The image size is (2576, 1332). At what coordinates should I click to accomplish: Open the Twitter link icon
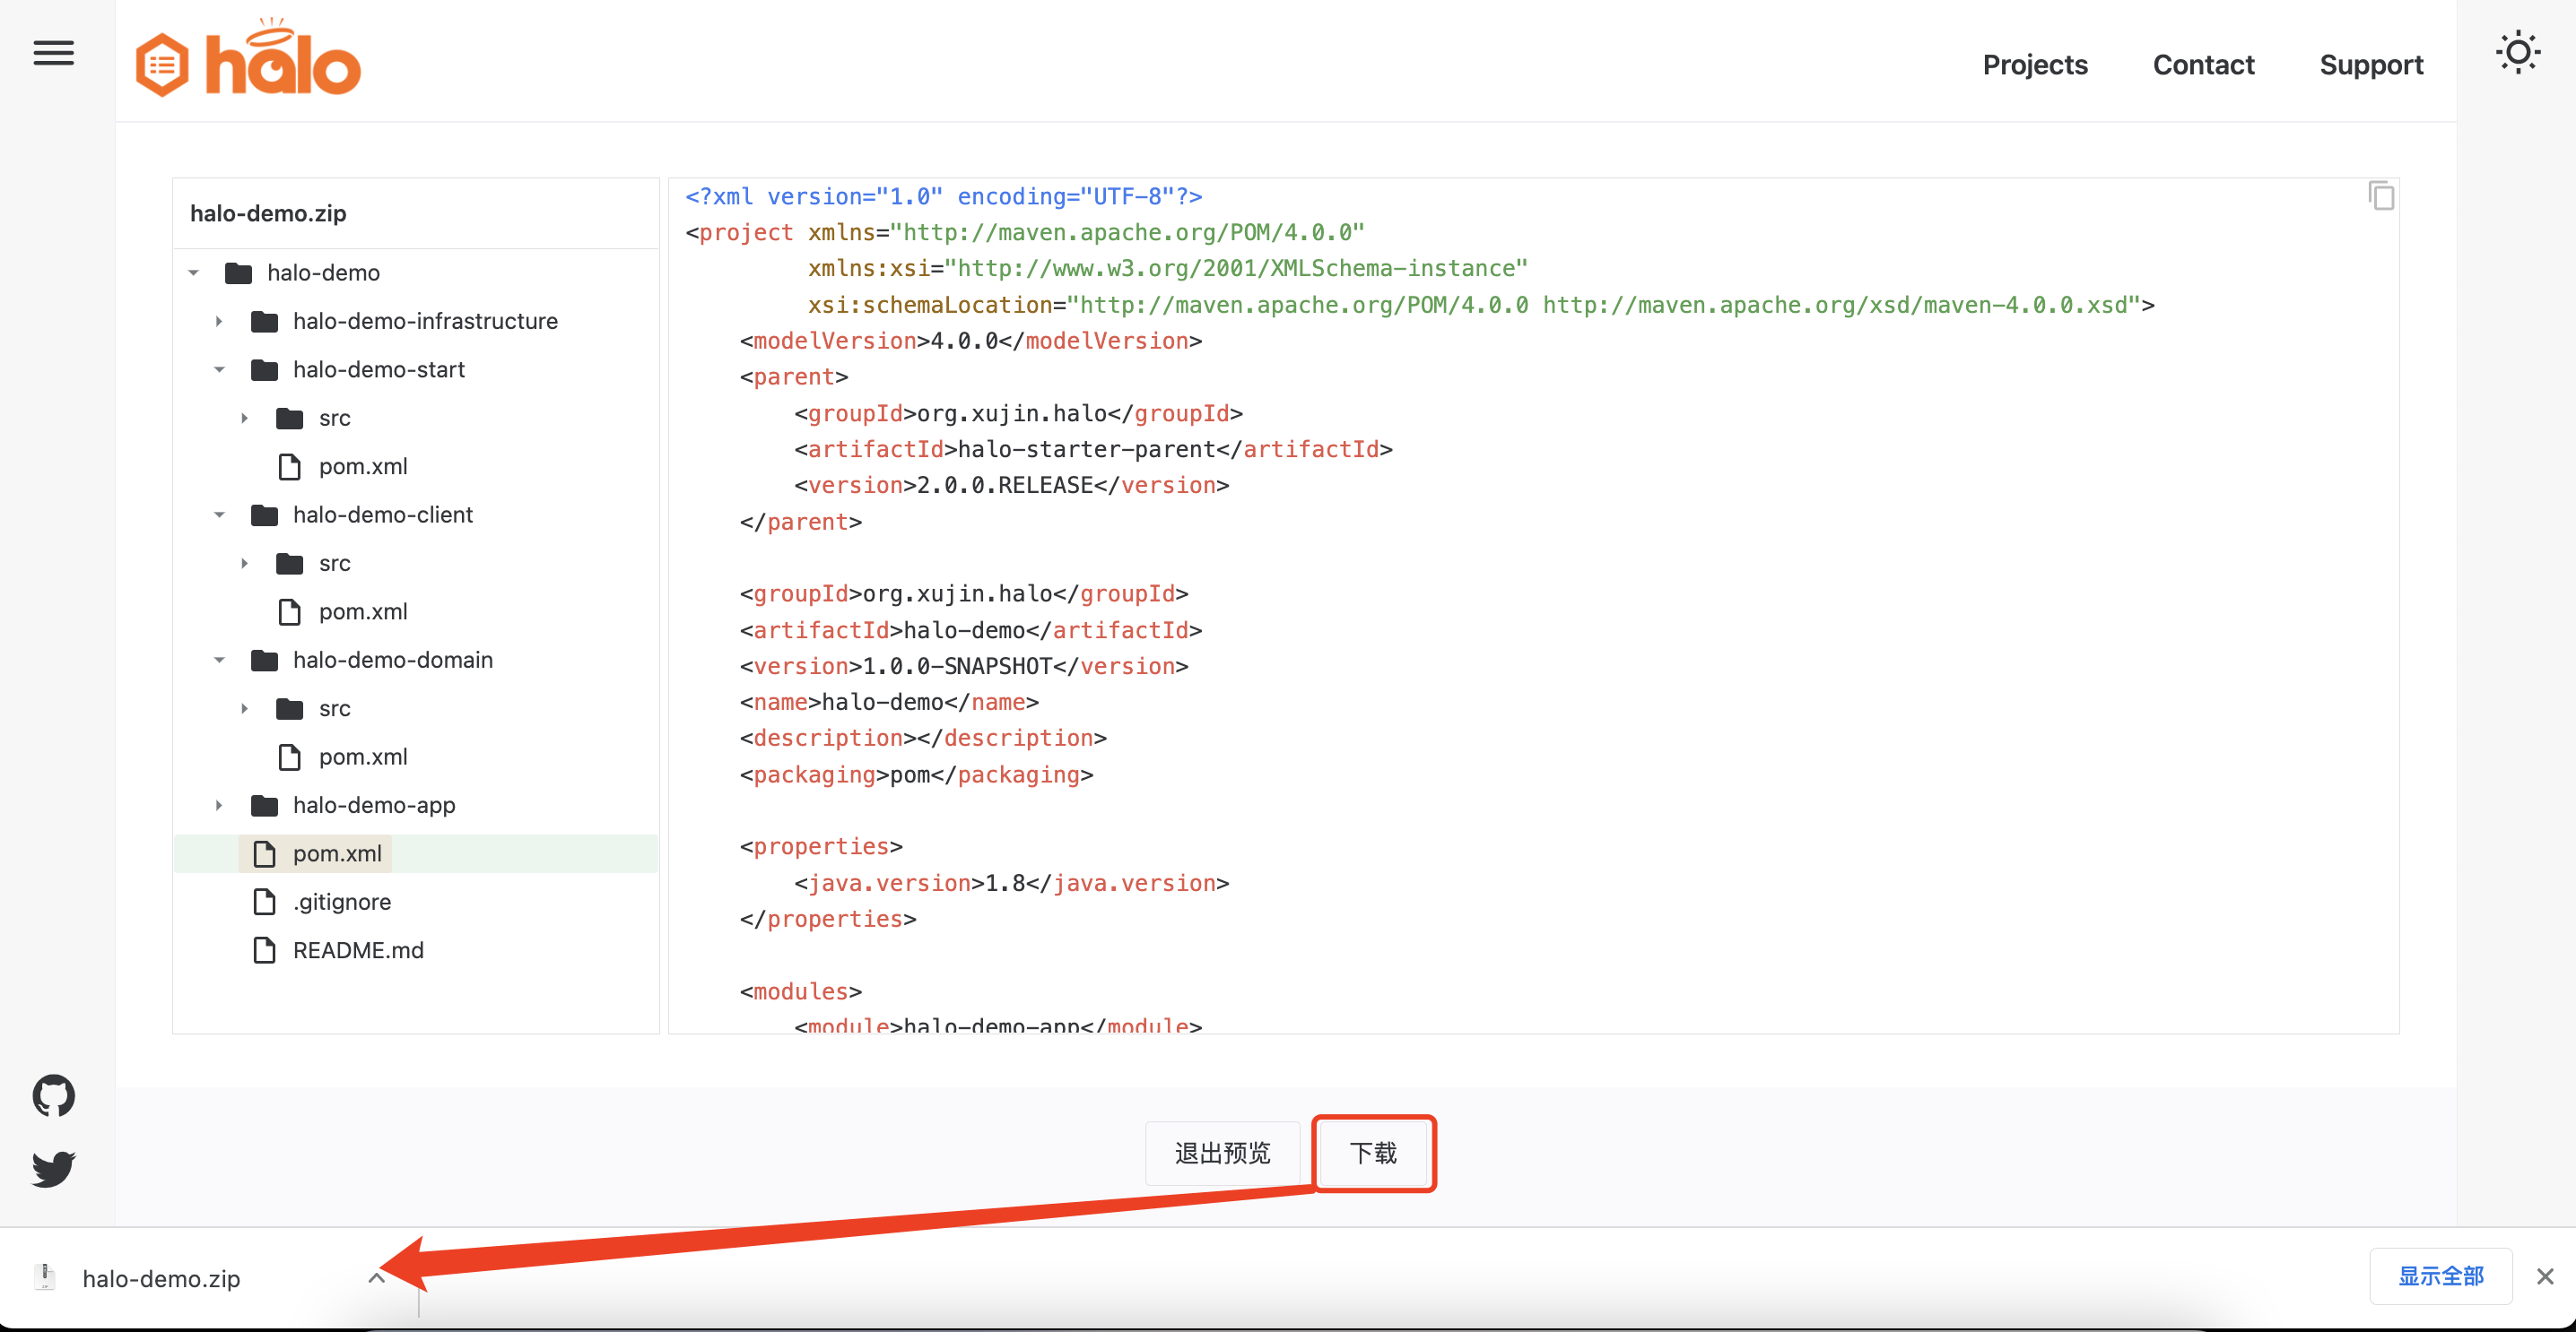click(54, 1168)
